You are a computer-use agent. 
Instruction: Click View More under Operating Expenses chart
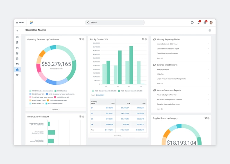pyautogui.click(x=55, y=109)
